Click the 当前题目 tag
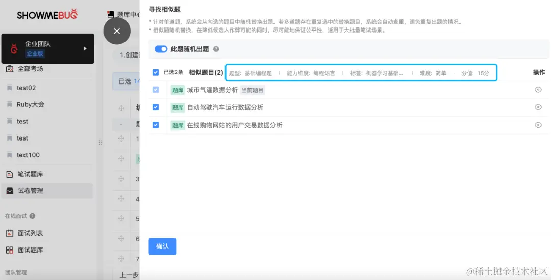Screen dimensions: 551x280 253,90
